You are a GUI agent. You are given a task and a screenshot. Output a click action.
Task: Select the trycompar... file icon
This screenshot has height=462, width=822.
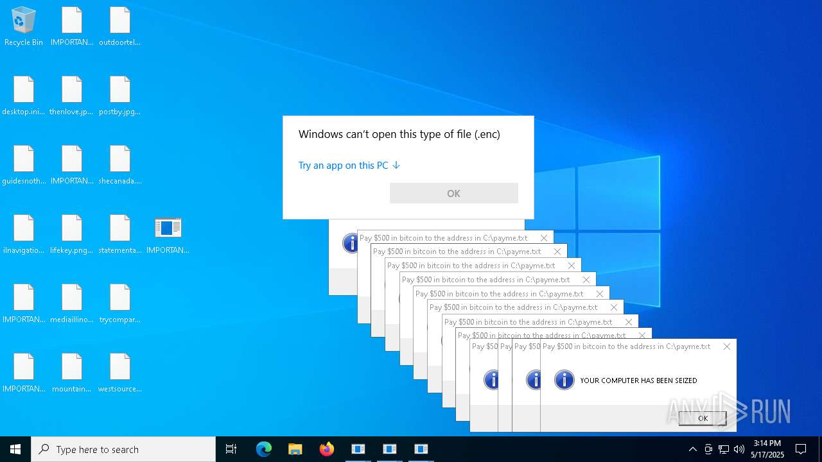(120, 304)
